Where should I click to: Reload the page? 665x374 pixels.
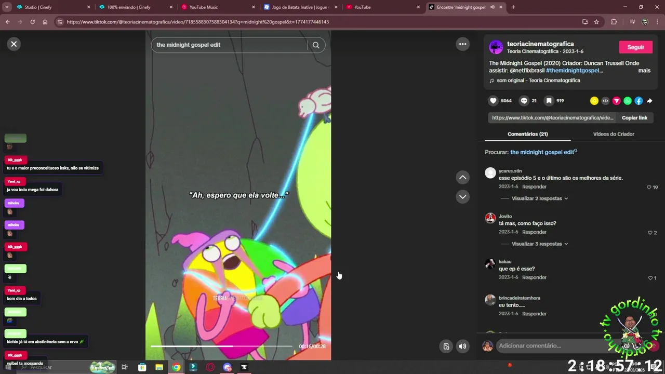(32, 22)
